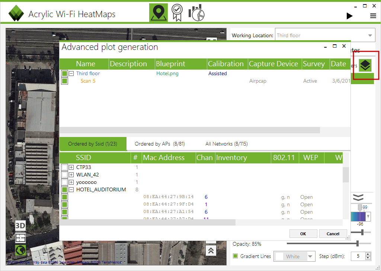
Task: Click the Airpcap capture device cell
Action: click(257, 81)
